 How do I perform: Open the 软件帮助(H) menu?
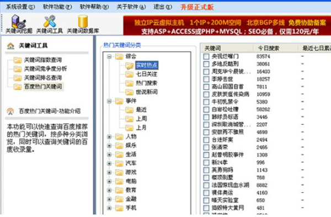tap(94, 7)
